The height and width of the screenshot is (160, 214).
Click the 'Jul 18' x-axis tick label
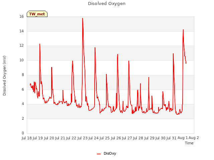[x=27, y=138]
